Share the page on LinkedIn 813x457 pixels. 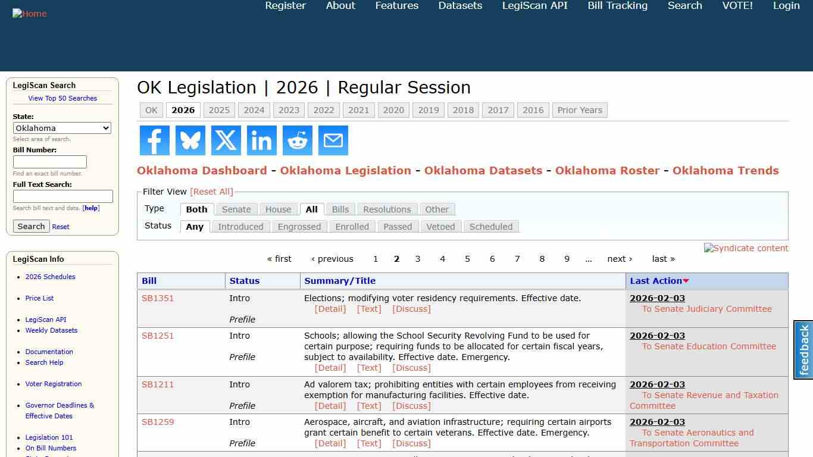click(x=261, y=140)
